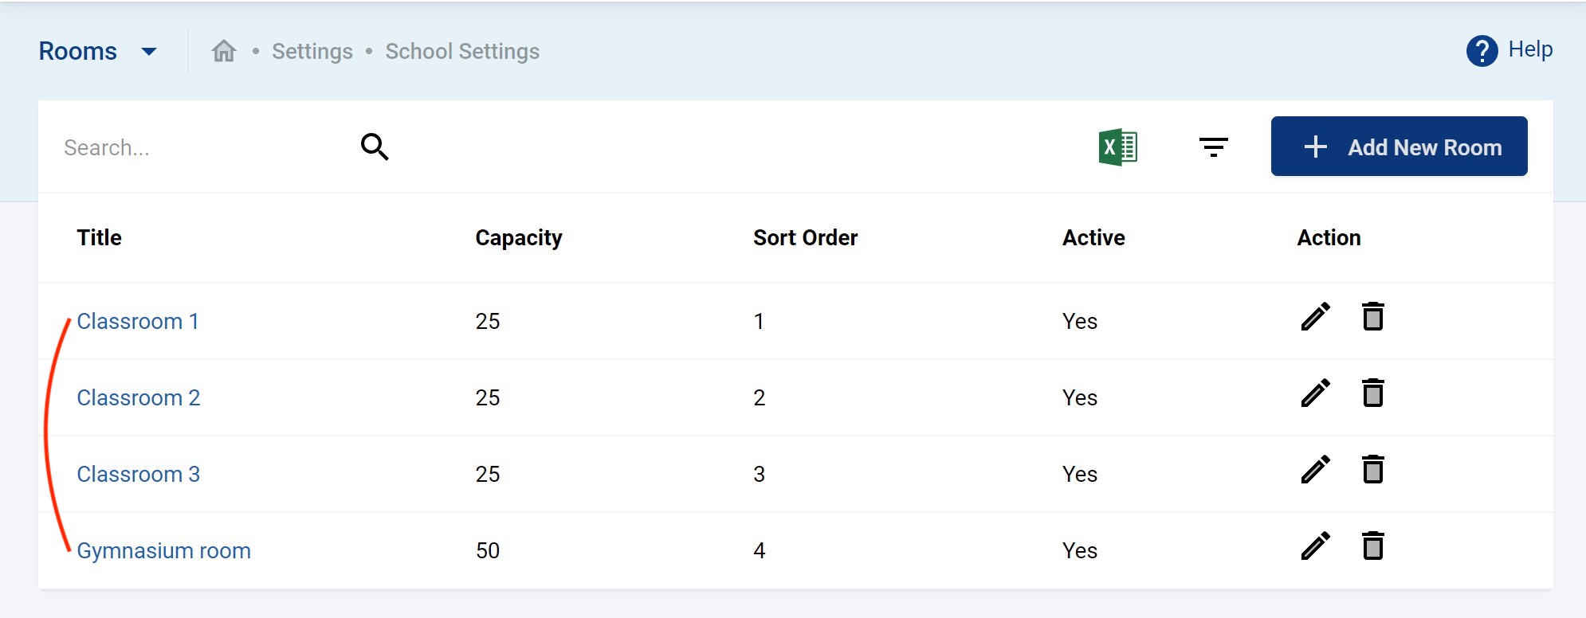
Task: Open the Classroom 1 link
Action: click(x=137, y=322)
